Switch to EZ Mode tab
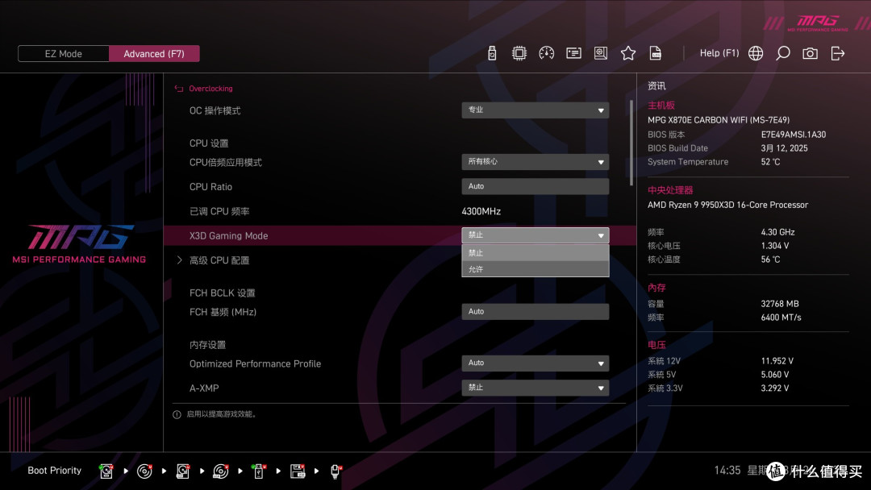 click(64, 54)
